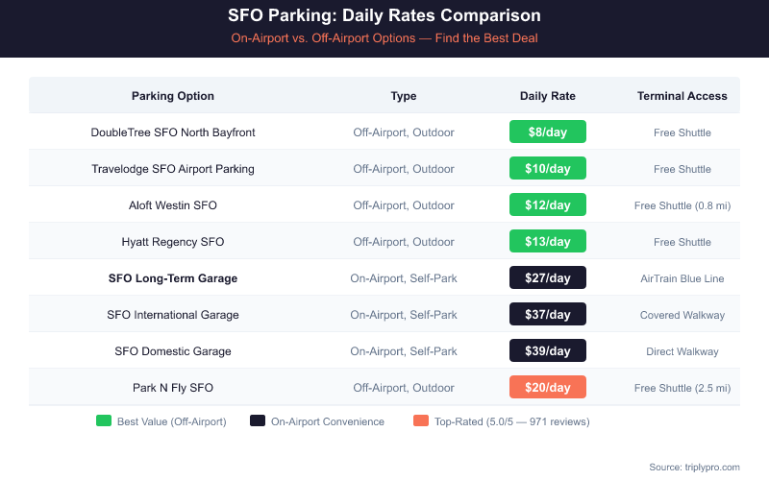The height and width of the screenshot is (480, 769).
Task: Select the orange $20/day Park N Fly badge
Action: [548, 388]
